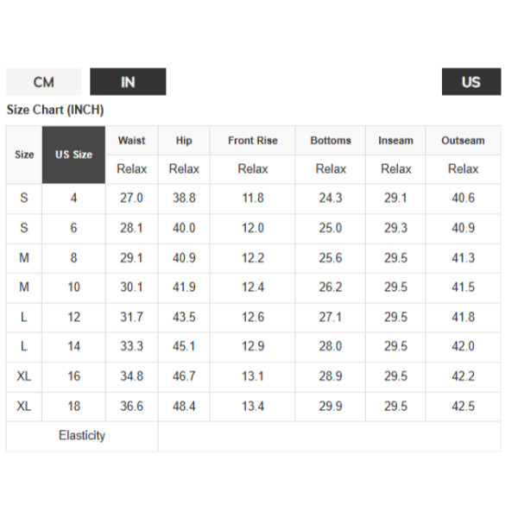Switch units to CM

43,82
